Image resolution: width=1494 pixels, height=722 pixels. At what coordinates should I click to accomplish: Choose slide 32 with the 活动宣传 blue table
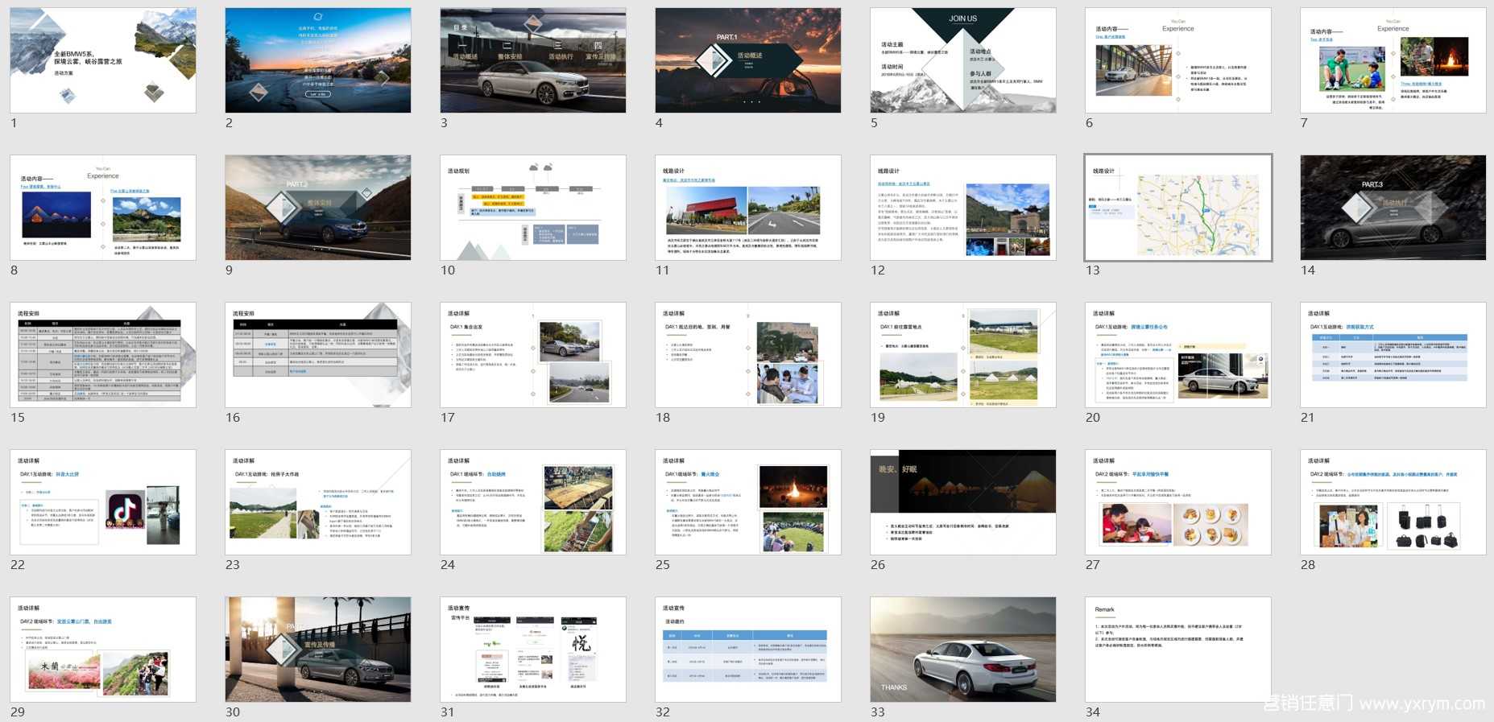click(x=748, y=650)
